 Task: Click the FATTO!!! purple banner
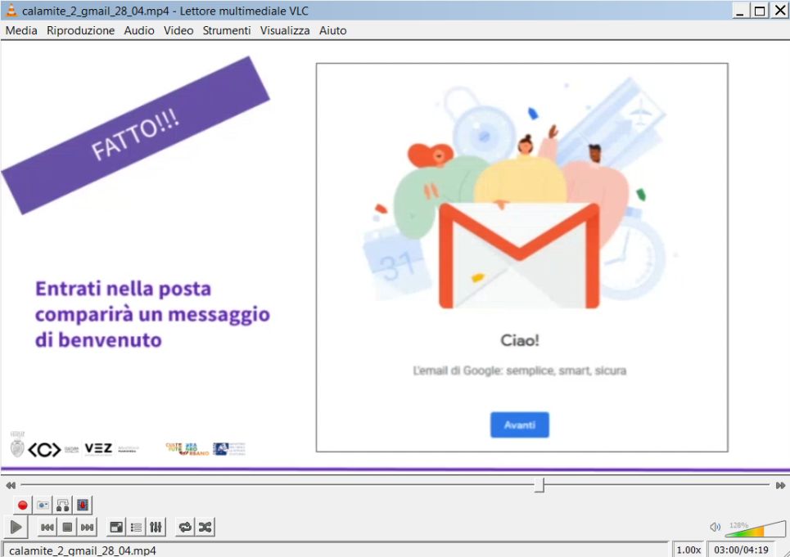pyautogui.click(x=135, y=135)
